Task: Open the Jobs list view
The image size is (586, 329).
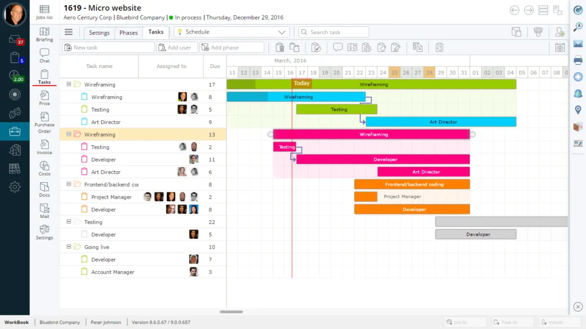Action: 44,12
